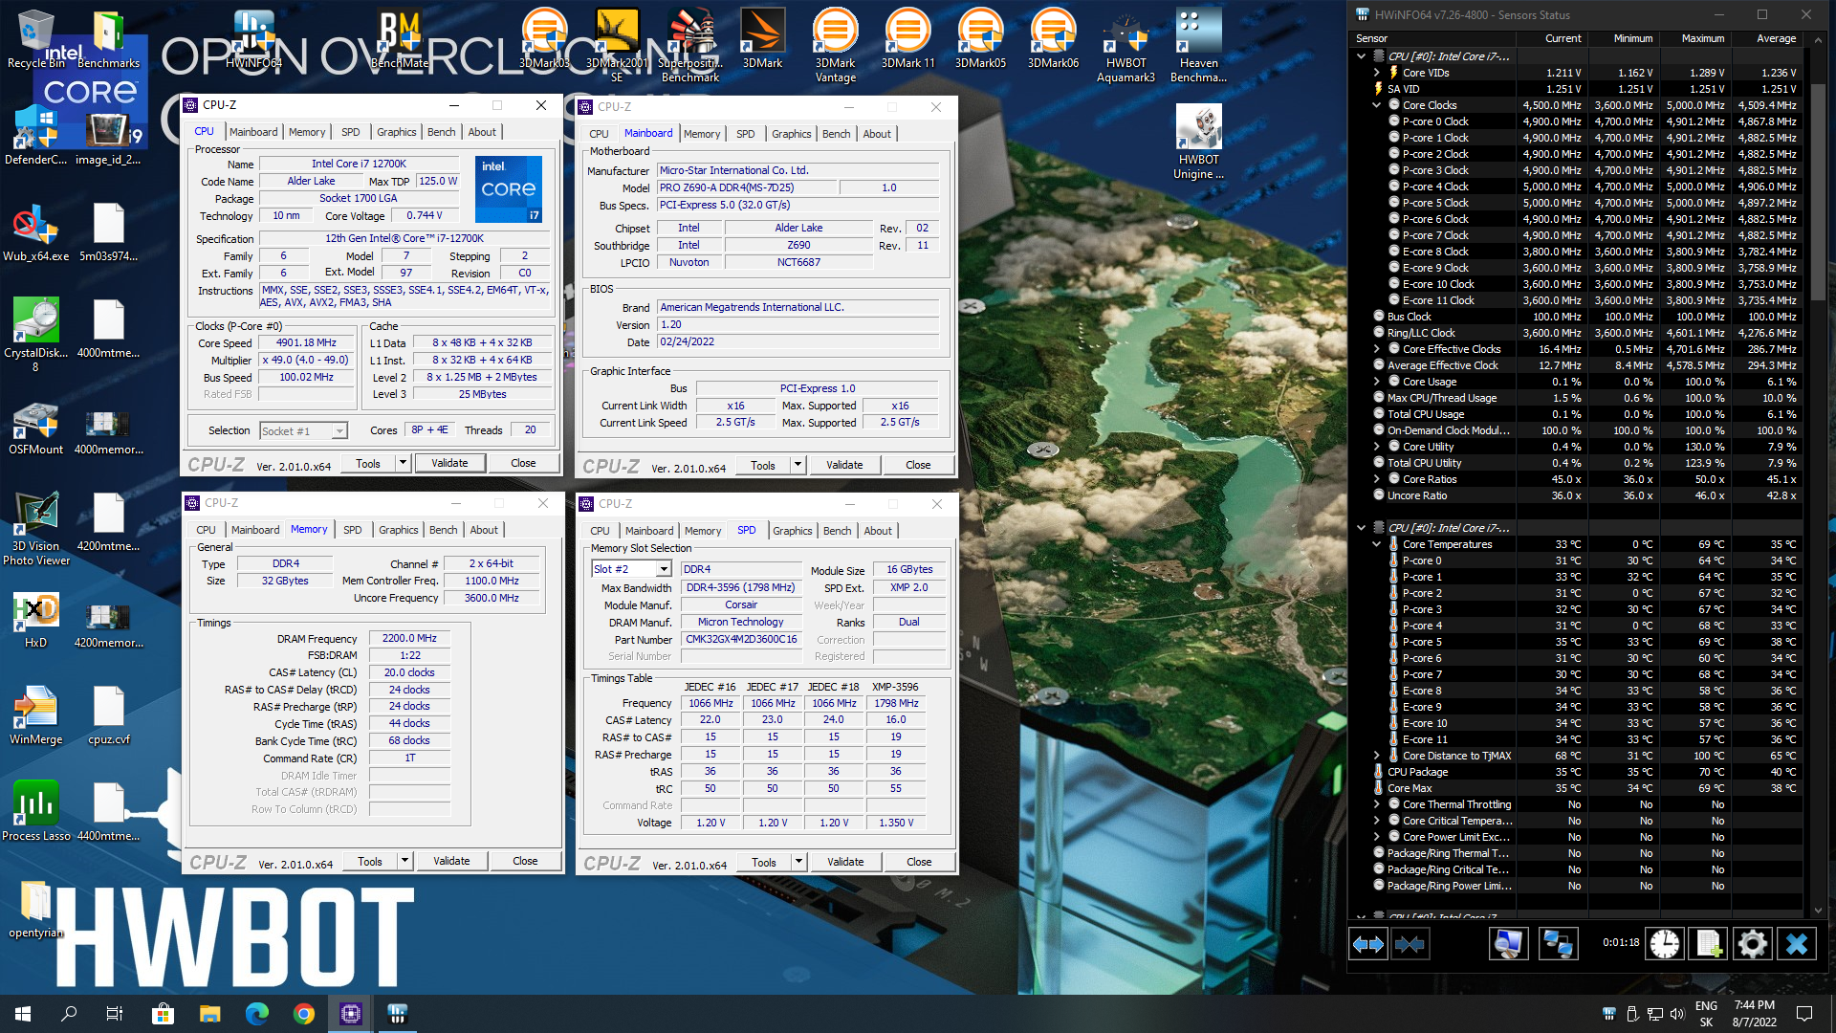The height and width of the screenshot is (1033, 1836).
Task: Click HWiNFO icon in the taskbar
Action: 397,1014
